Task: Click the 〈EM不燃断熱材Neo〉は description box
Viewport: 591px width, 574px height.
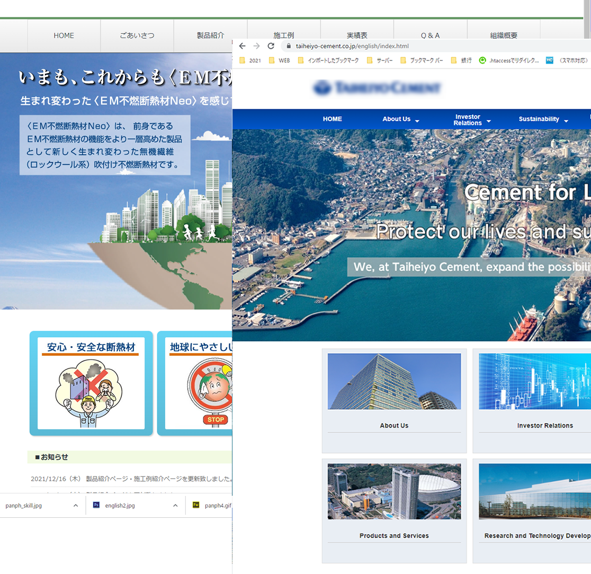Action: click(x=105, y=145)
